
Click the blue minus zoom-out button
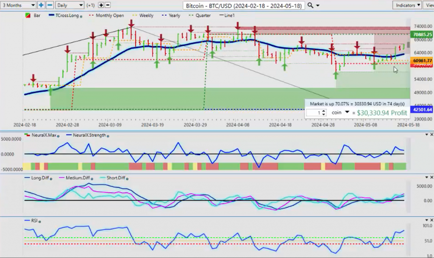(x=50, y=5)
